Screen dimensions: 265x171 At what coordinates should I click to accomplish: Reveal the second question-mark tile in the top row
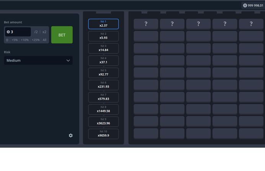172,24
